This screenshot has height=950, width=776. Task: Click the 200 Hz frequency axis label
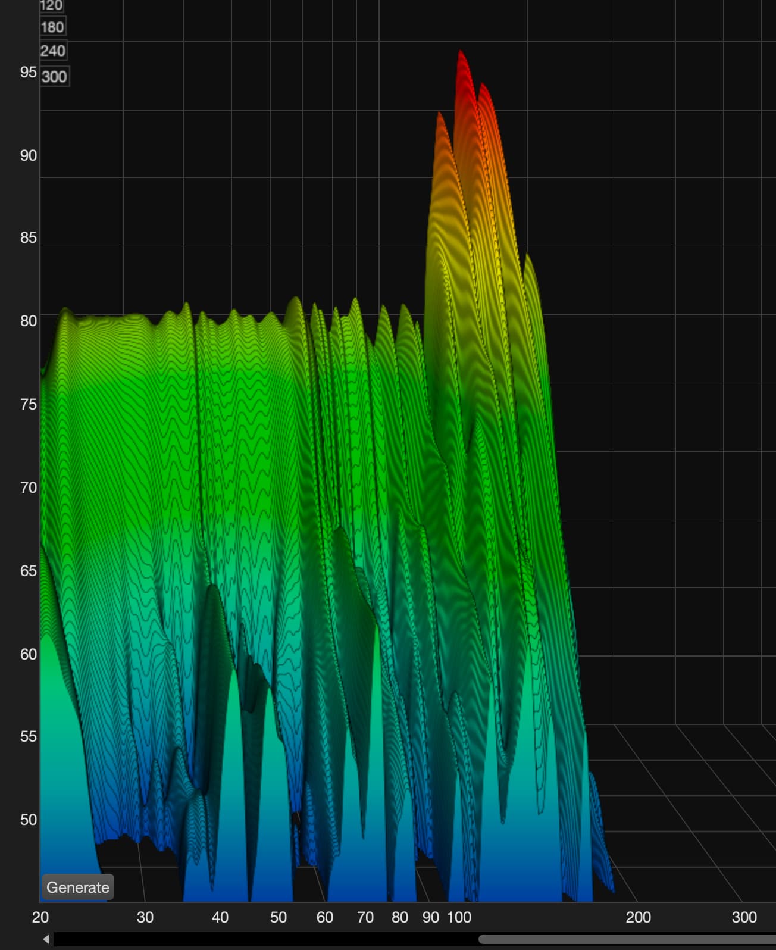(x=638, y=917)
